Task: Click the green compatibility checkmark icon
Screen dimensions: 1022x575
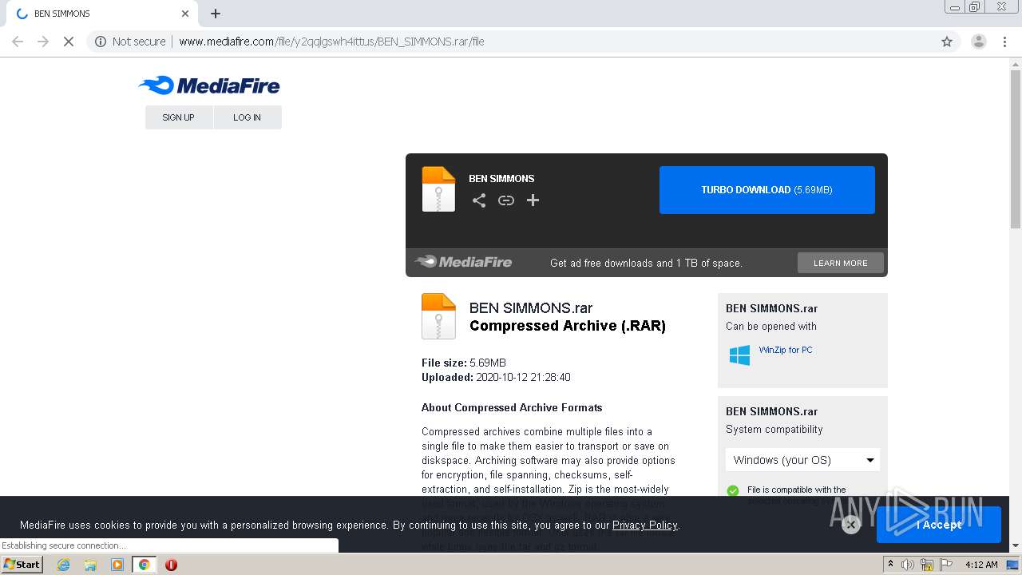Action: tap(733, 490)
